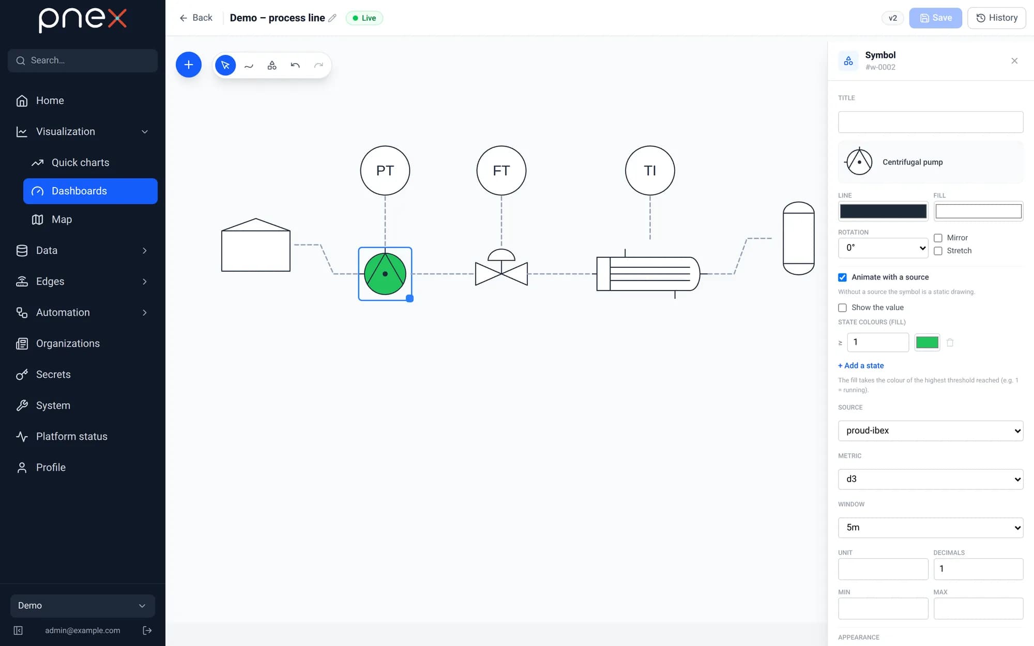Check Show the value option
1034x646 pixels.
tap(842, 307)
